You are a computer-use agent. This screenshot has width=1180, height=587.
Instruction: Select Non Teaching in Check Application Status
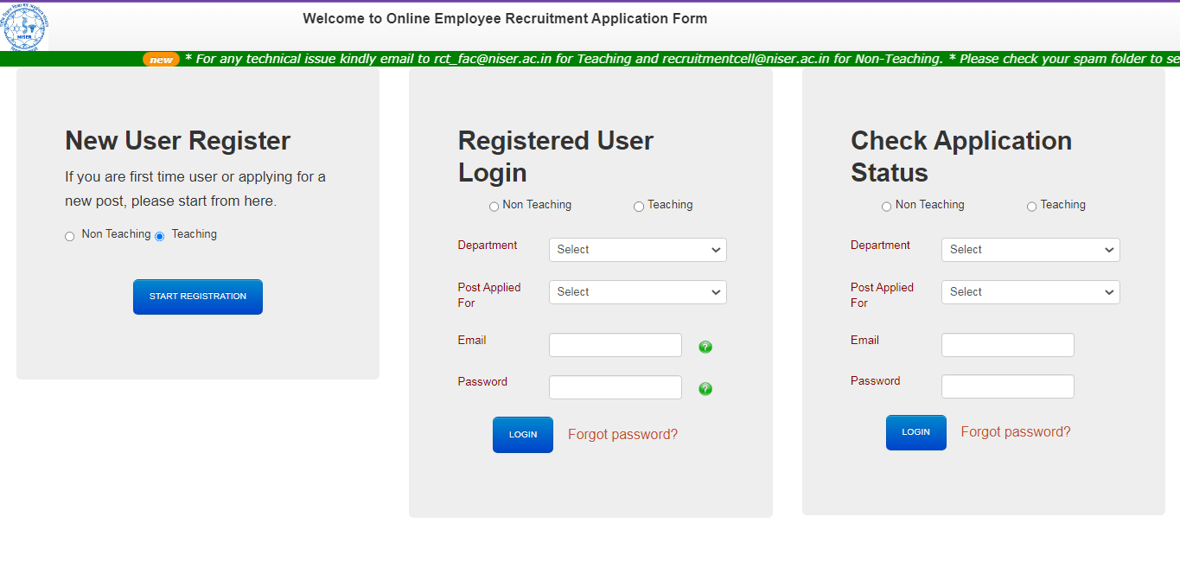point(887,207)
